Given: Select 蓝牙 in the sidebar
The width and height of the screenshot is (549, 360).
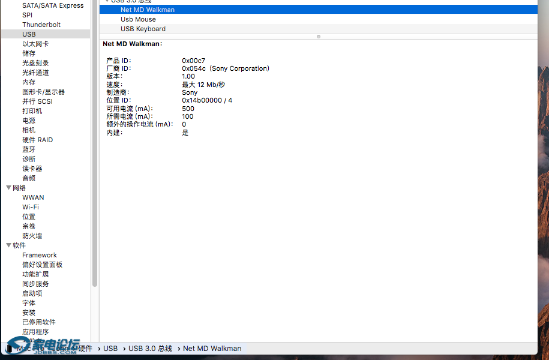Looking at the screenshot, I should 29,149.
